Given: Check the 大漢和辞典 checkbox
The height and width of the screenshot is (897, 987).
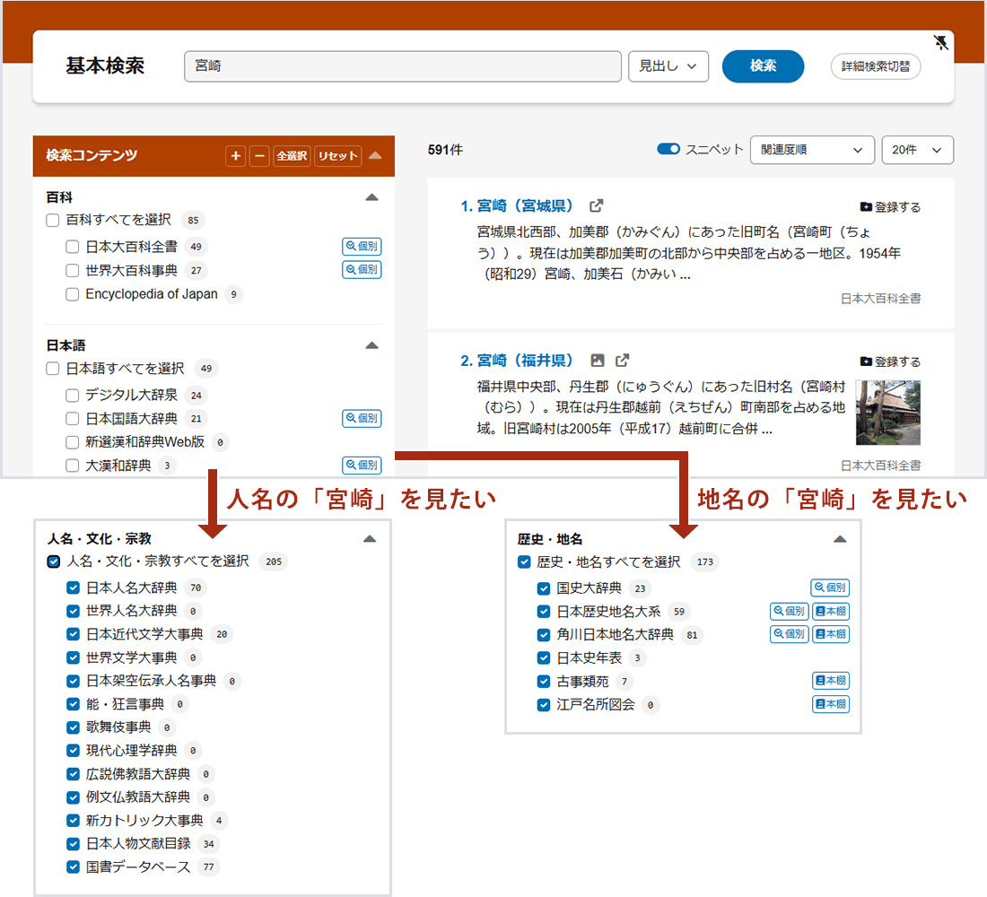Looking at the screenshot, I should tap(73, 466).
